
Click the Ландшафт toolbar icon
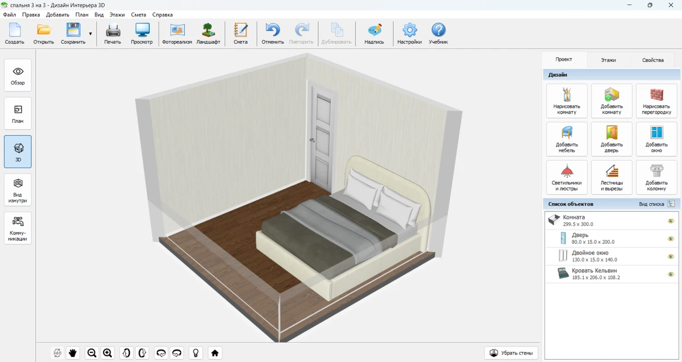208,34
